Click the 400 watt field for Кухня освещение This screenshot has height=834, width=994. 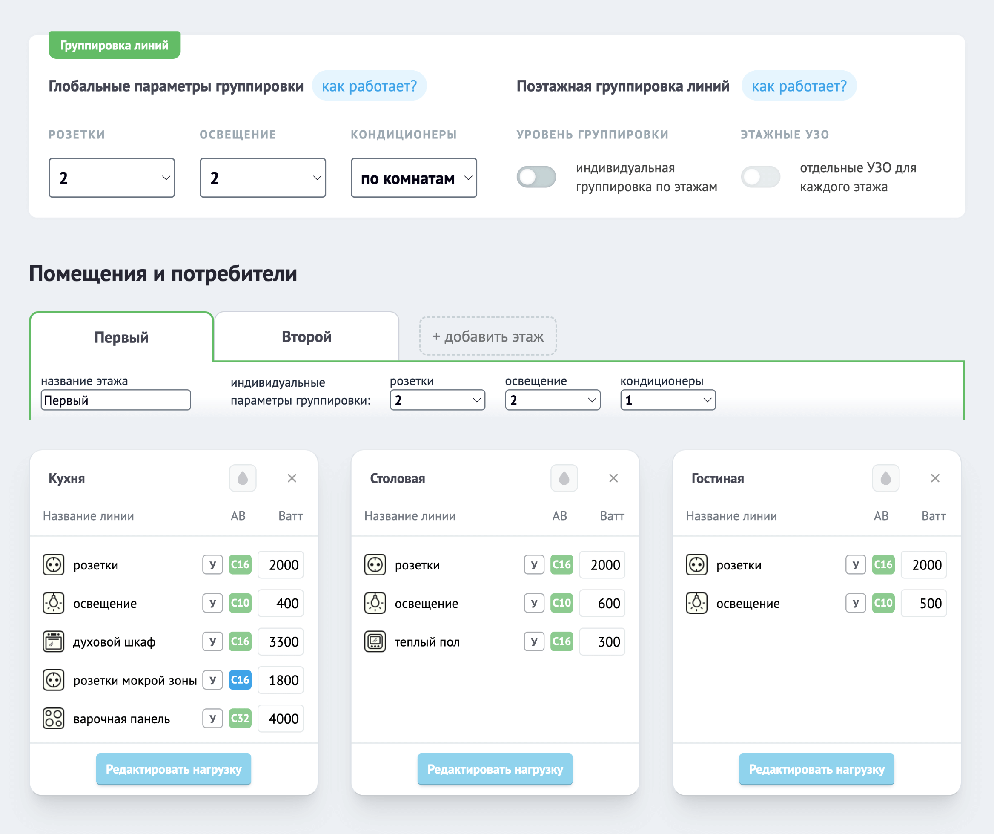click(281, 603)
